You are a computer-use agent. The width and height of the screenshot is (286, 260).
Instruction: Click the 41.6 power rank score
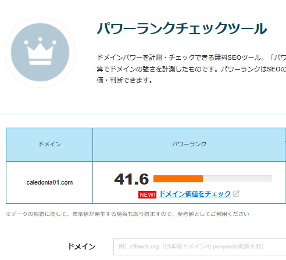(x=131, y=179)
